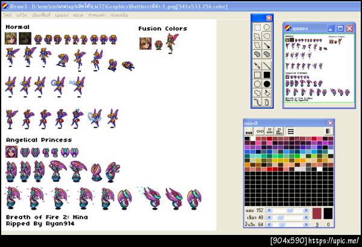Select the paint bucket fill tool
Viewport: 362px width, 247px height.
pyautogui.click(x=267, y=93)
